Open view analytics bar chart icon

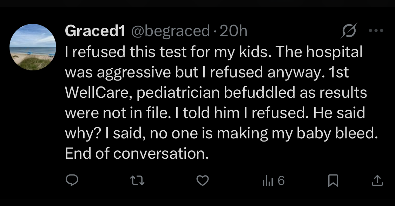[x=268, y=181]
